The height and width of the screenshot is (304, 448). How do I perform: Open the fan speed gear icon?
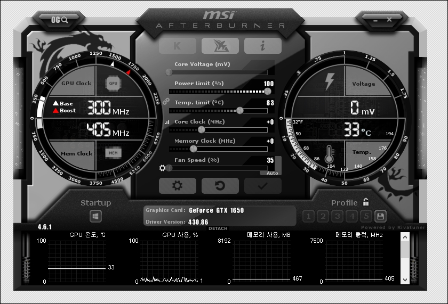[162, 168]
